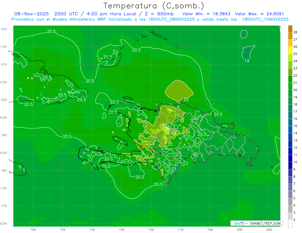Click the "74W" longitude axis label
302x233 pixels.
[x=92, y=229]
